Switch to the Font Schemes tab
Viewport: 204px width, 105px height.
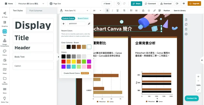pos(36,11)
